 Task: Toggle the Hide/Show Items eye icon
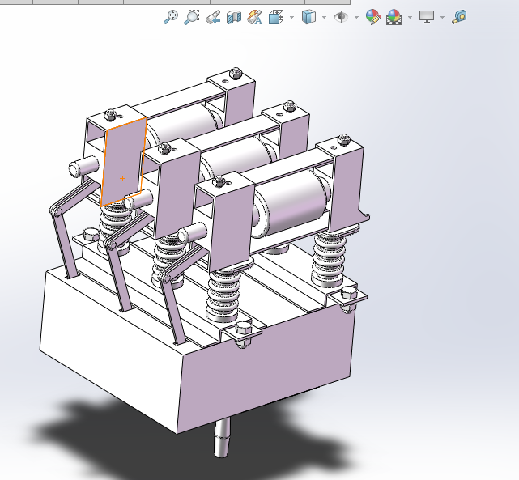coord(341,16)
